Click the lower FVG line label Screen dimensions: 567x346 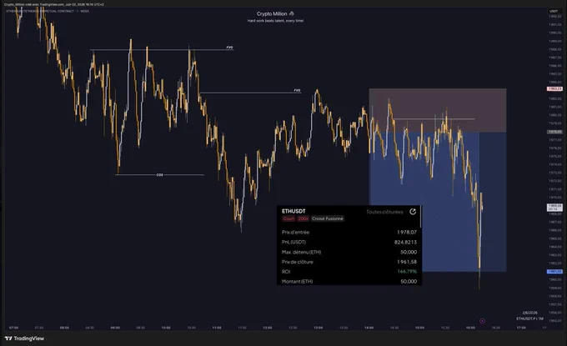click(x=297, y=90)
